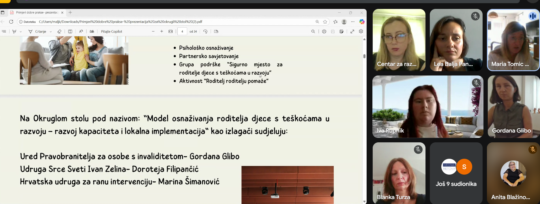Image resolution: width=540 pixels, height=204 pixels.
Task: Rotate the PDF page
Action: [205, 31]
